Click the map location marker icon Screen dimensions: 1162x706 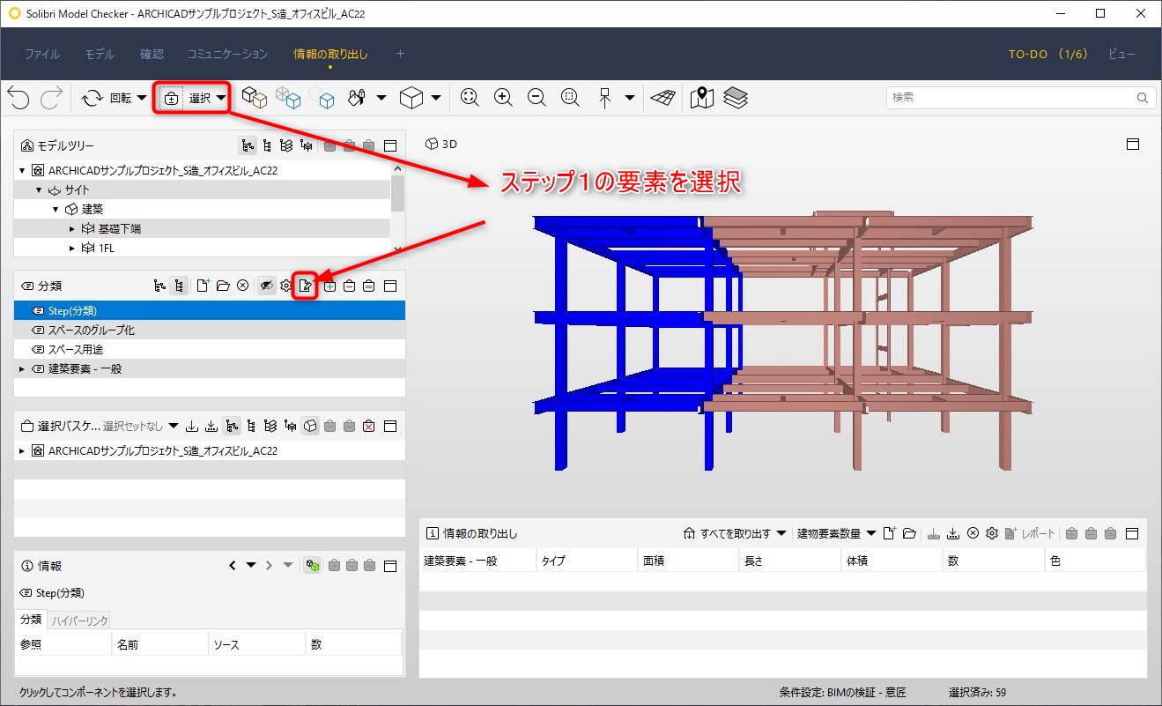click(702, 98)
